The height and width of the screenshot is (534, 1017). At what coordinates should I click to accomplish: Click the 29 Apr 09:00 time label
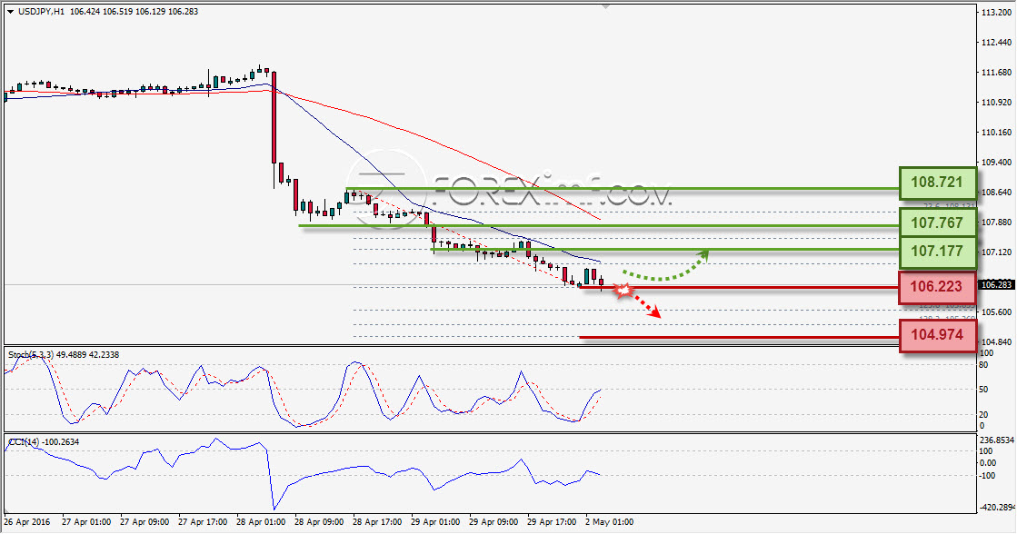(x=494, y=521)
